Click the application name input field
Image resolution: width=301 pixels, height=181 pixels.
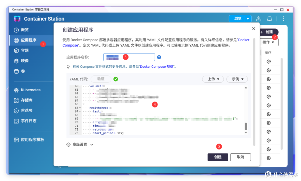coord(129,57)
